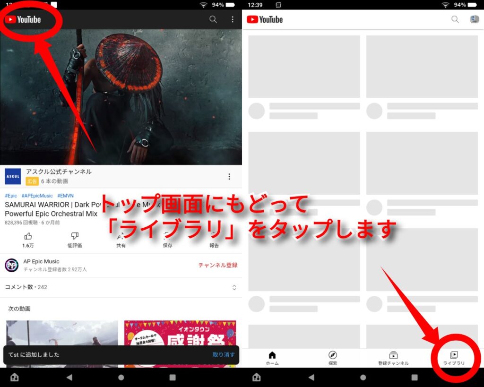Open the three-dot menu in left top bar
This screenshot has height=387, width=484.
coord(232,19)
